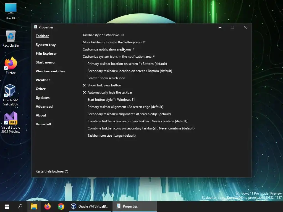The height and width of the screenshot is (212, 283).
Task: Launch Firefox from the taskbar
Action: click(x=48, y=206)
